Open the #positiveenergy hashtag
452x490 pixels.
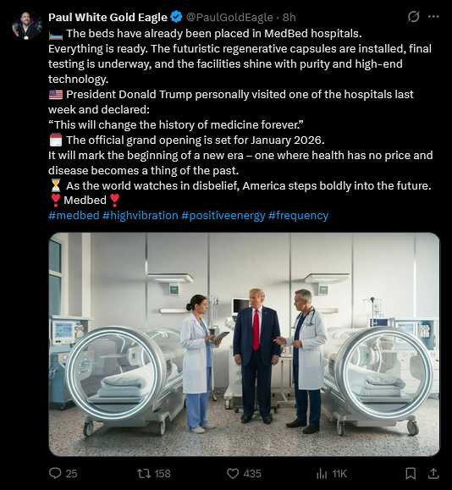[223, 215]
